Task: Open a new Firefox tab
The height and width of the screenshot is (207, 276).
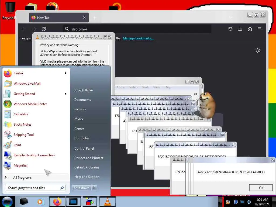Action: 95,18
